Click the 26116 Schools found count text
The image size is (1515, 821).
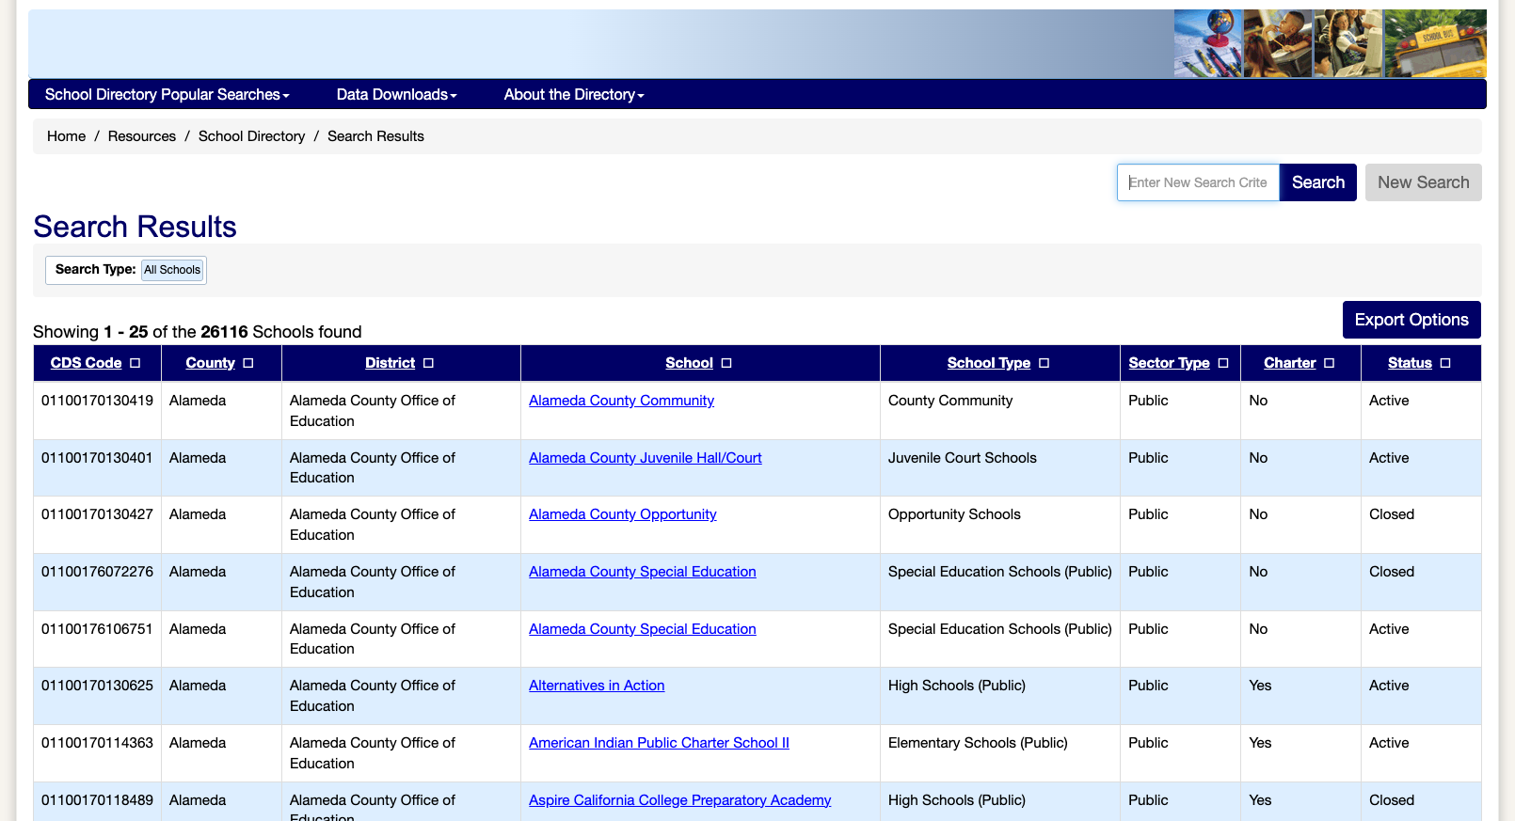pyautogui.click(x=281, y=332)
